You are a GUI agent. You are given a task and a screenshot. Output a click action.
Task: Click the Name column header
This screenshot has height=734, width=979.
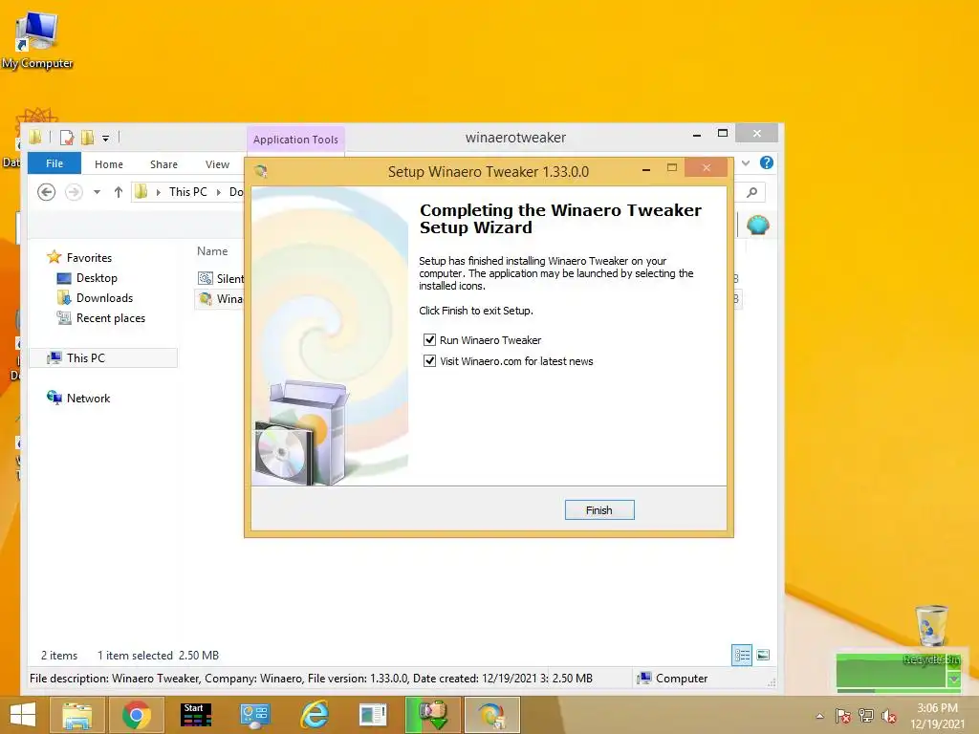tap(212, 251)
